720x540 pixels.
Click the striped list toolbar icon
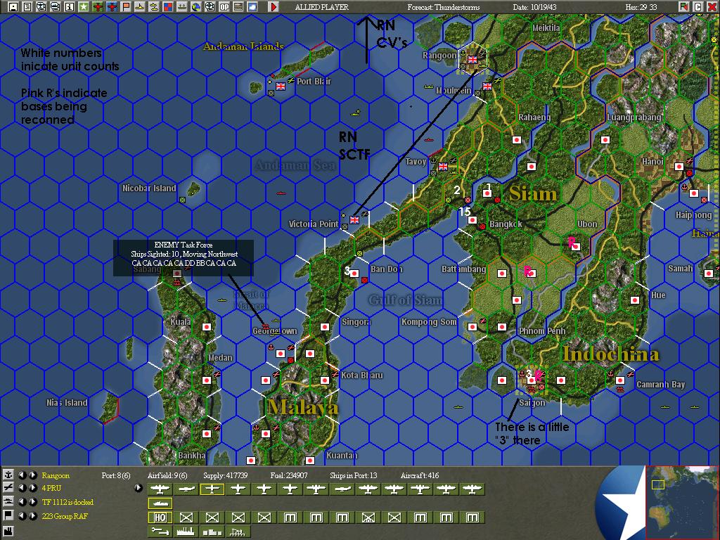click(238, 7)
